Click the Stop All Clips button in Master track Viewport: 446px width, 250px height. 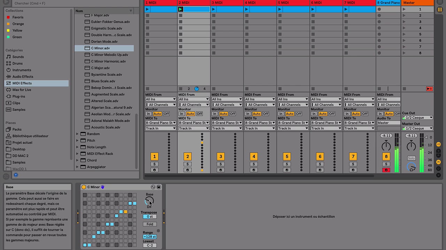[429, 89]
